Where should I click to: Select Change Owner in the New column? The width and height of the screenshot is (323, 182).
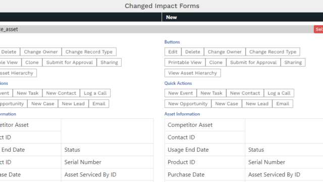point(225,52)
